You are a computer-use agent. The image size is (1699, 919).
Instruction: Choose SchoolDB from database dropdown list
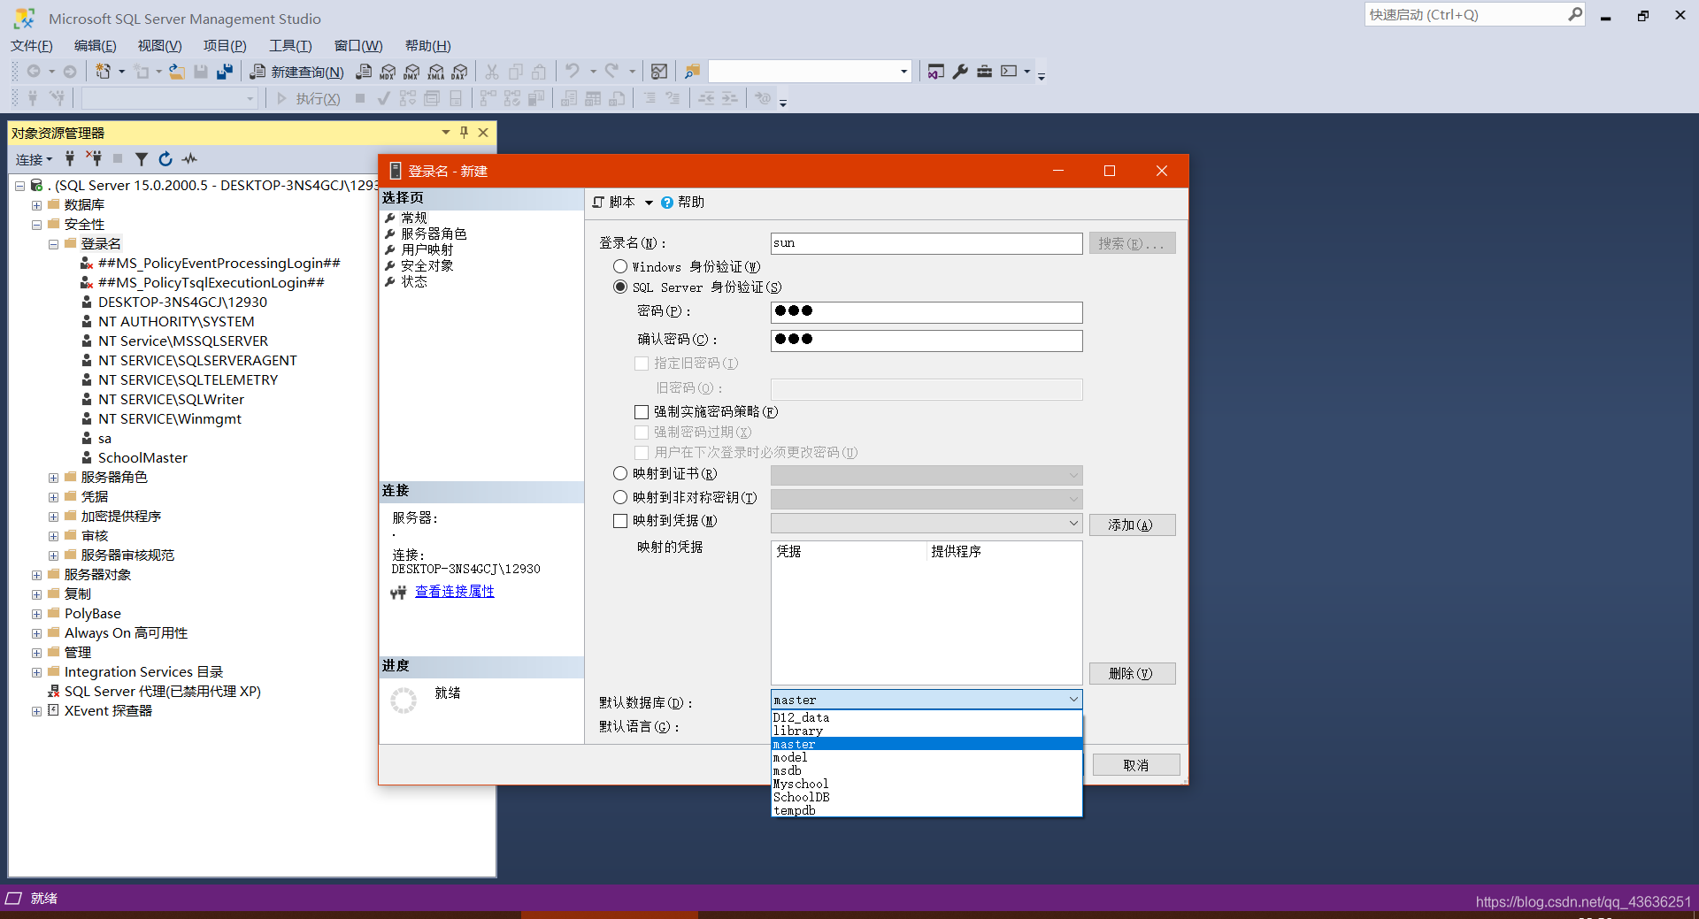(926, 797)
